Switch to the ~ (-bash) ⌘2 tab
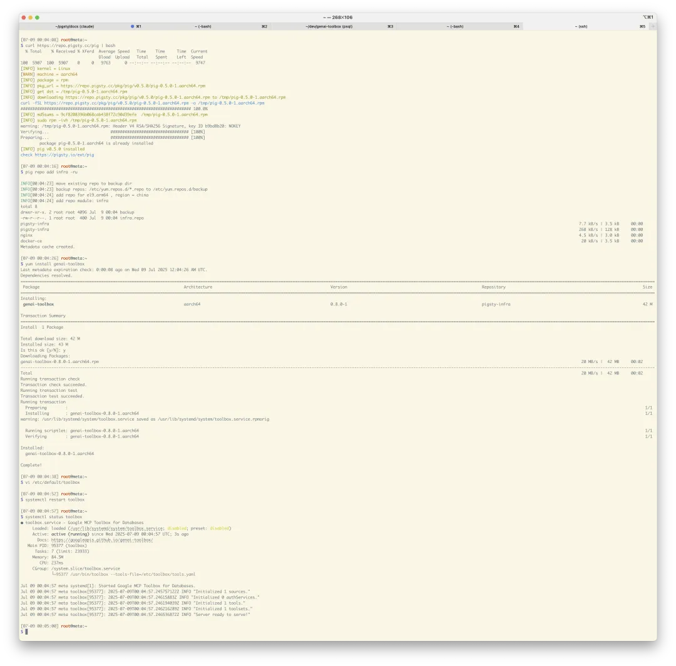Viewport: 676px width, 666px height. pyautogui.click(x=202, y=26)
